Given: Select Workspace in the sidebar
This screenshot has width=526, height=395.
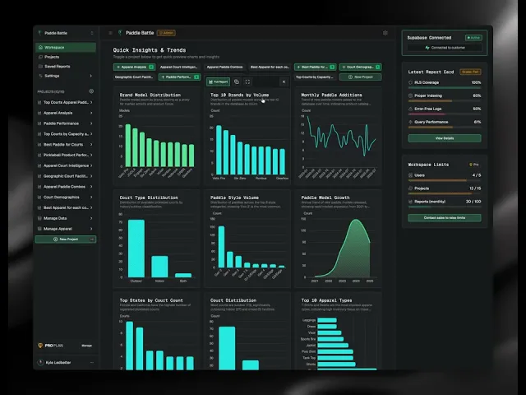Looking at the screenshot, I should pos(66,48).
